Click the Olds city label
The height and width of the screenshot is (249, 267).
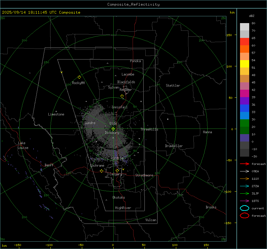113,123
